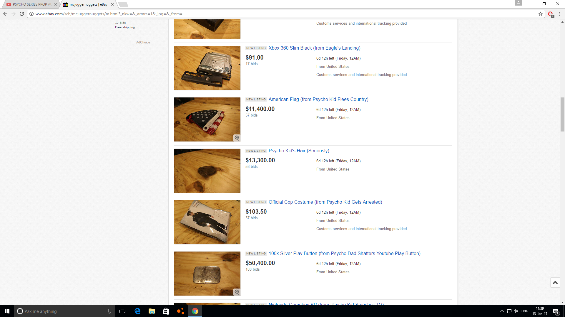Click the $50,400.00 price text
This screenshot has width=565, height=317.
pyautogui.click(x=260, y=263)
